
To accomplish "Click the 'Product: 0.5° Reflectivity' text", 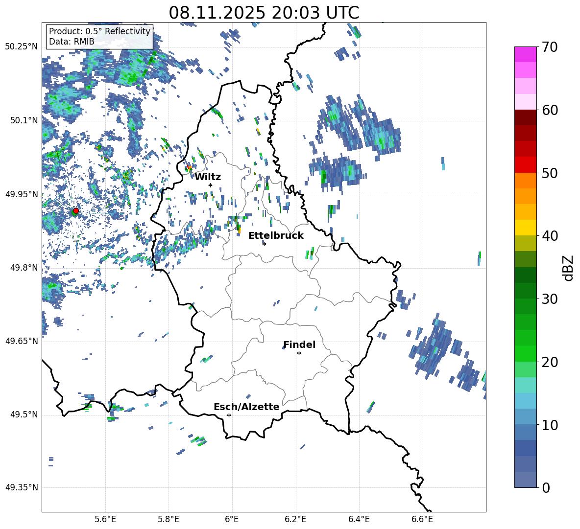I will tap(99, 31).
